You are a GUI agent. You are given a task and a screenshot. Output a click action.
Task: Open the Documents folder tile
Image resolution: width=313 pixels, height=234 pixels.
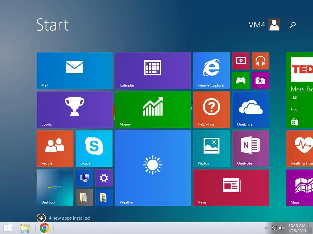point(84,197)
